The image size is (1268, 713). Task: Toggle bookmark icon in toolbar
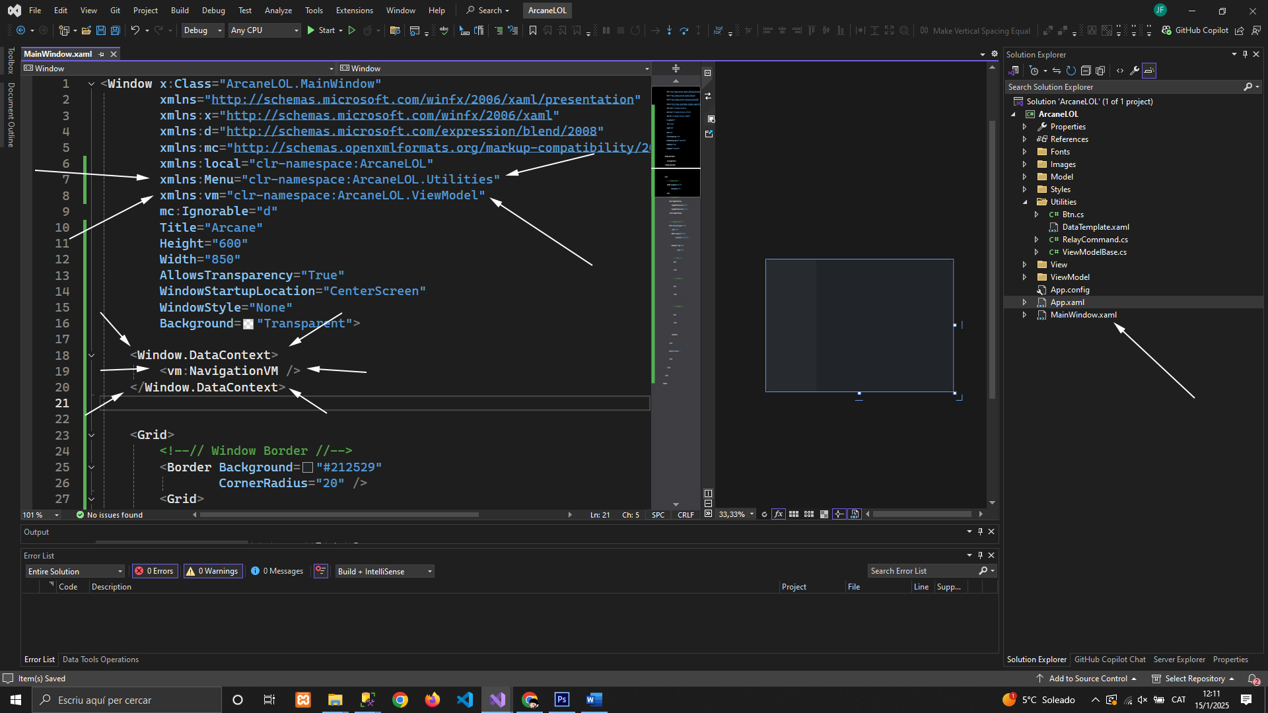(533, 30)
